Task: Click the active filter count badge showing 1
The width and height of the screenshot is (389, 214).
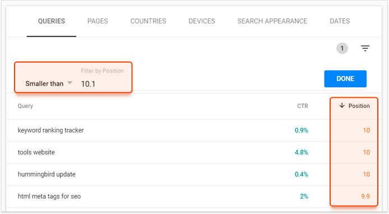Action: 342,48
